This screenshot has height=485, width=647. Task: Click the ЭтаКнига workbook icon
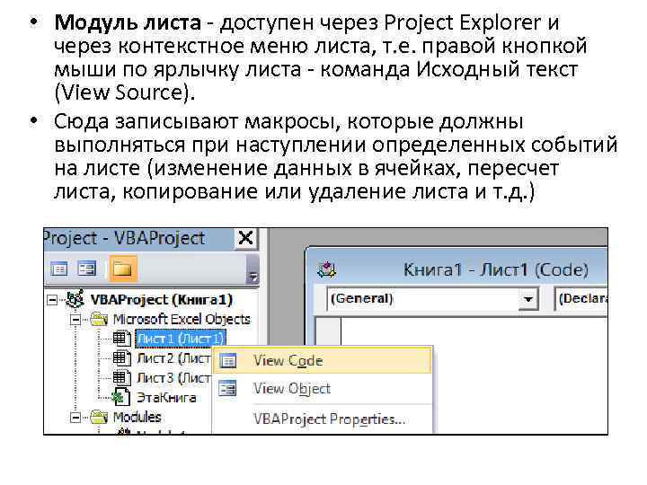[x=121, y=397]
